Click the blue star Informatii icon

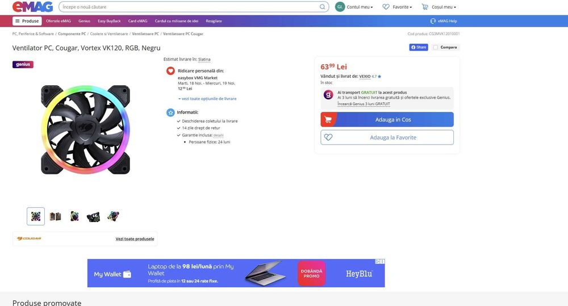click(x=170, y=112)
